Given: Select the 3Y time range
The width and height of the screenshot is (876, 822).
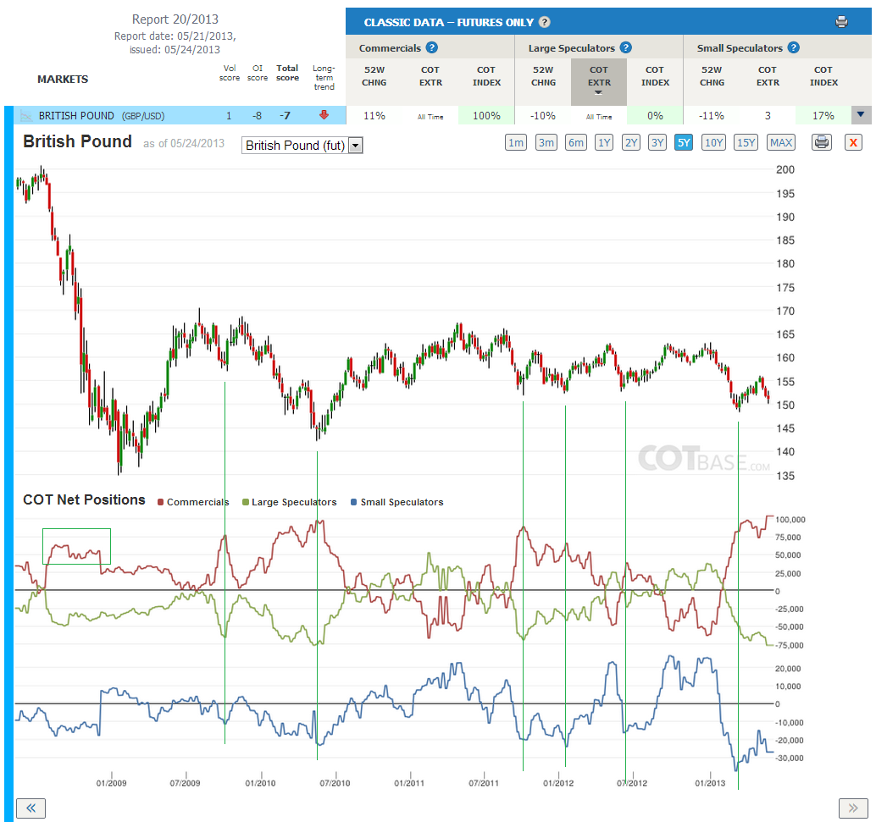Looking at the screenshot, I should (657, 142).
